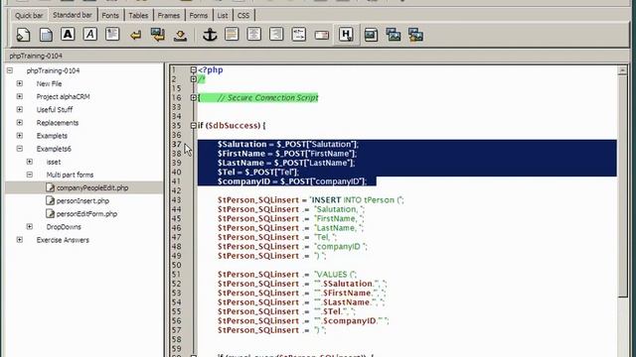Insert Anchor using the anchor icon
This screenshot has width=636, height=357.
click(210, 35)
